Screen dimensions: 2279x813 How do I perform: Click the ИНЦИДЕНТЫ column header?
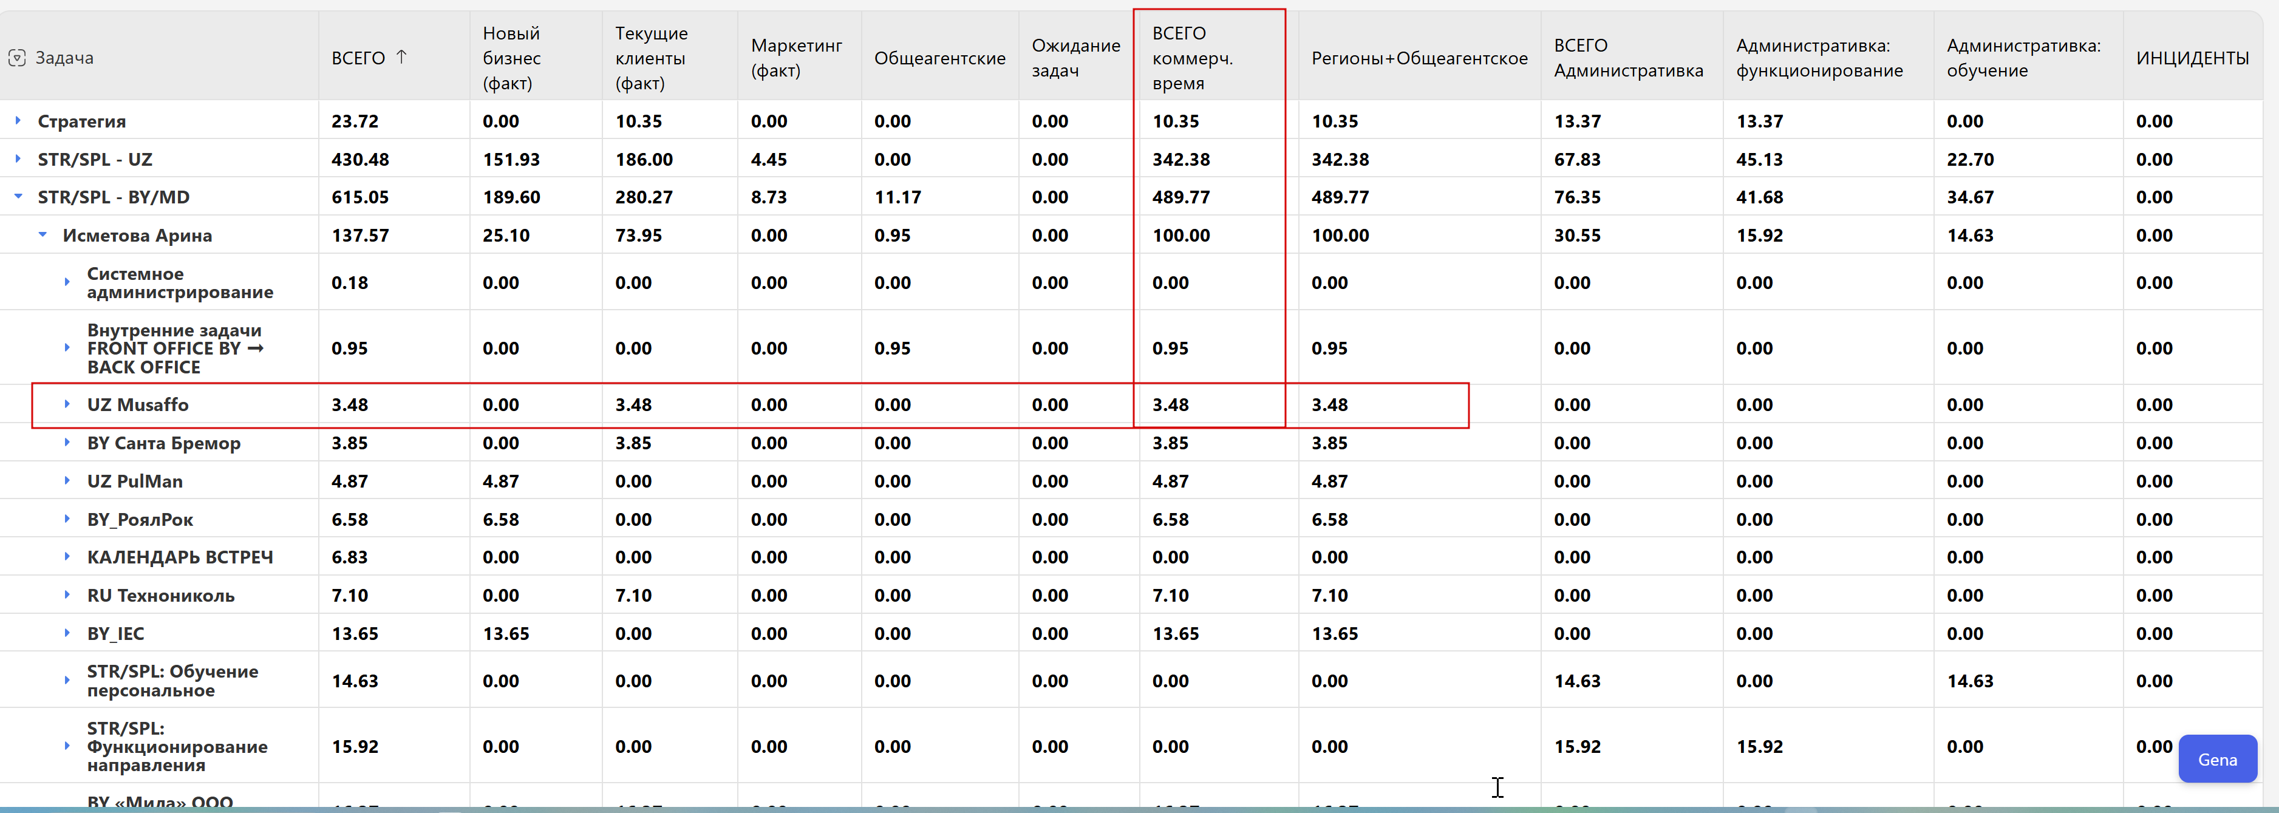(x=2192, y=58)
